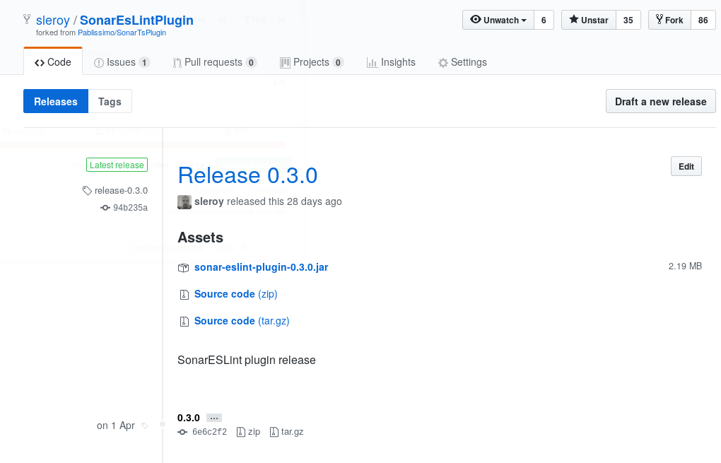Open commit 94b235a via the commit icon

[104, 207]
